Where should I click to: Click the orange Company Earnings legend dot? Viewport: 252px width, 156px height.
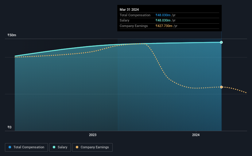(77, 147)
